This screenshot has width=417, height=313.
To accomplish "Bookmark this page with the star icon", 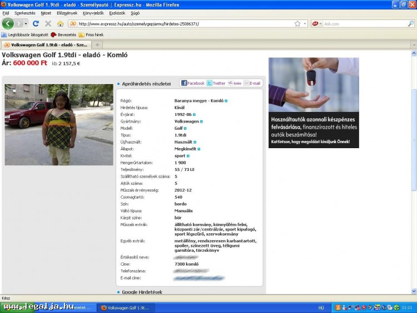I will pos(297,24).
